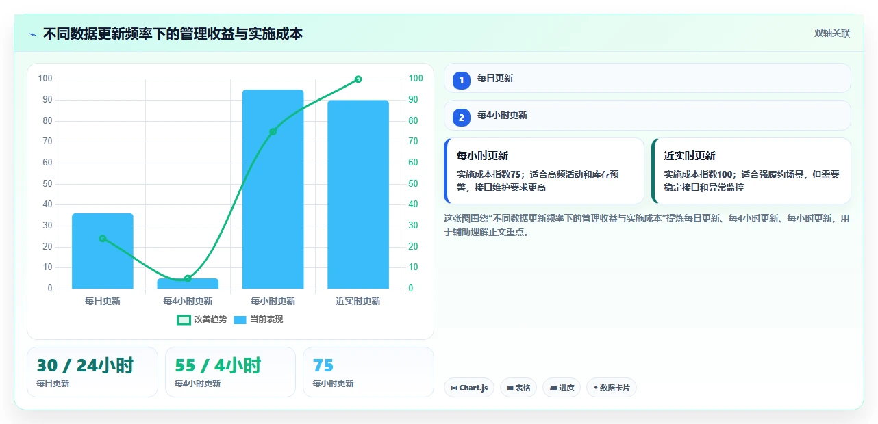Click the chart title 不同数据更新频率下的管理收益与实施成本
878x424 pixels.
pyautogui.click(x=173, y=34)
